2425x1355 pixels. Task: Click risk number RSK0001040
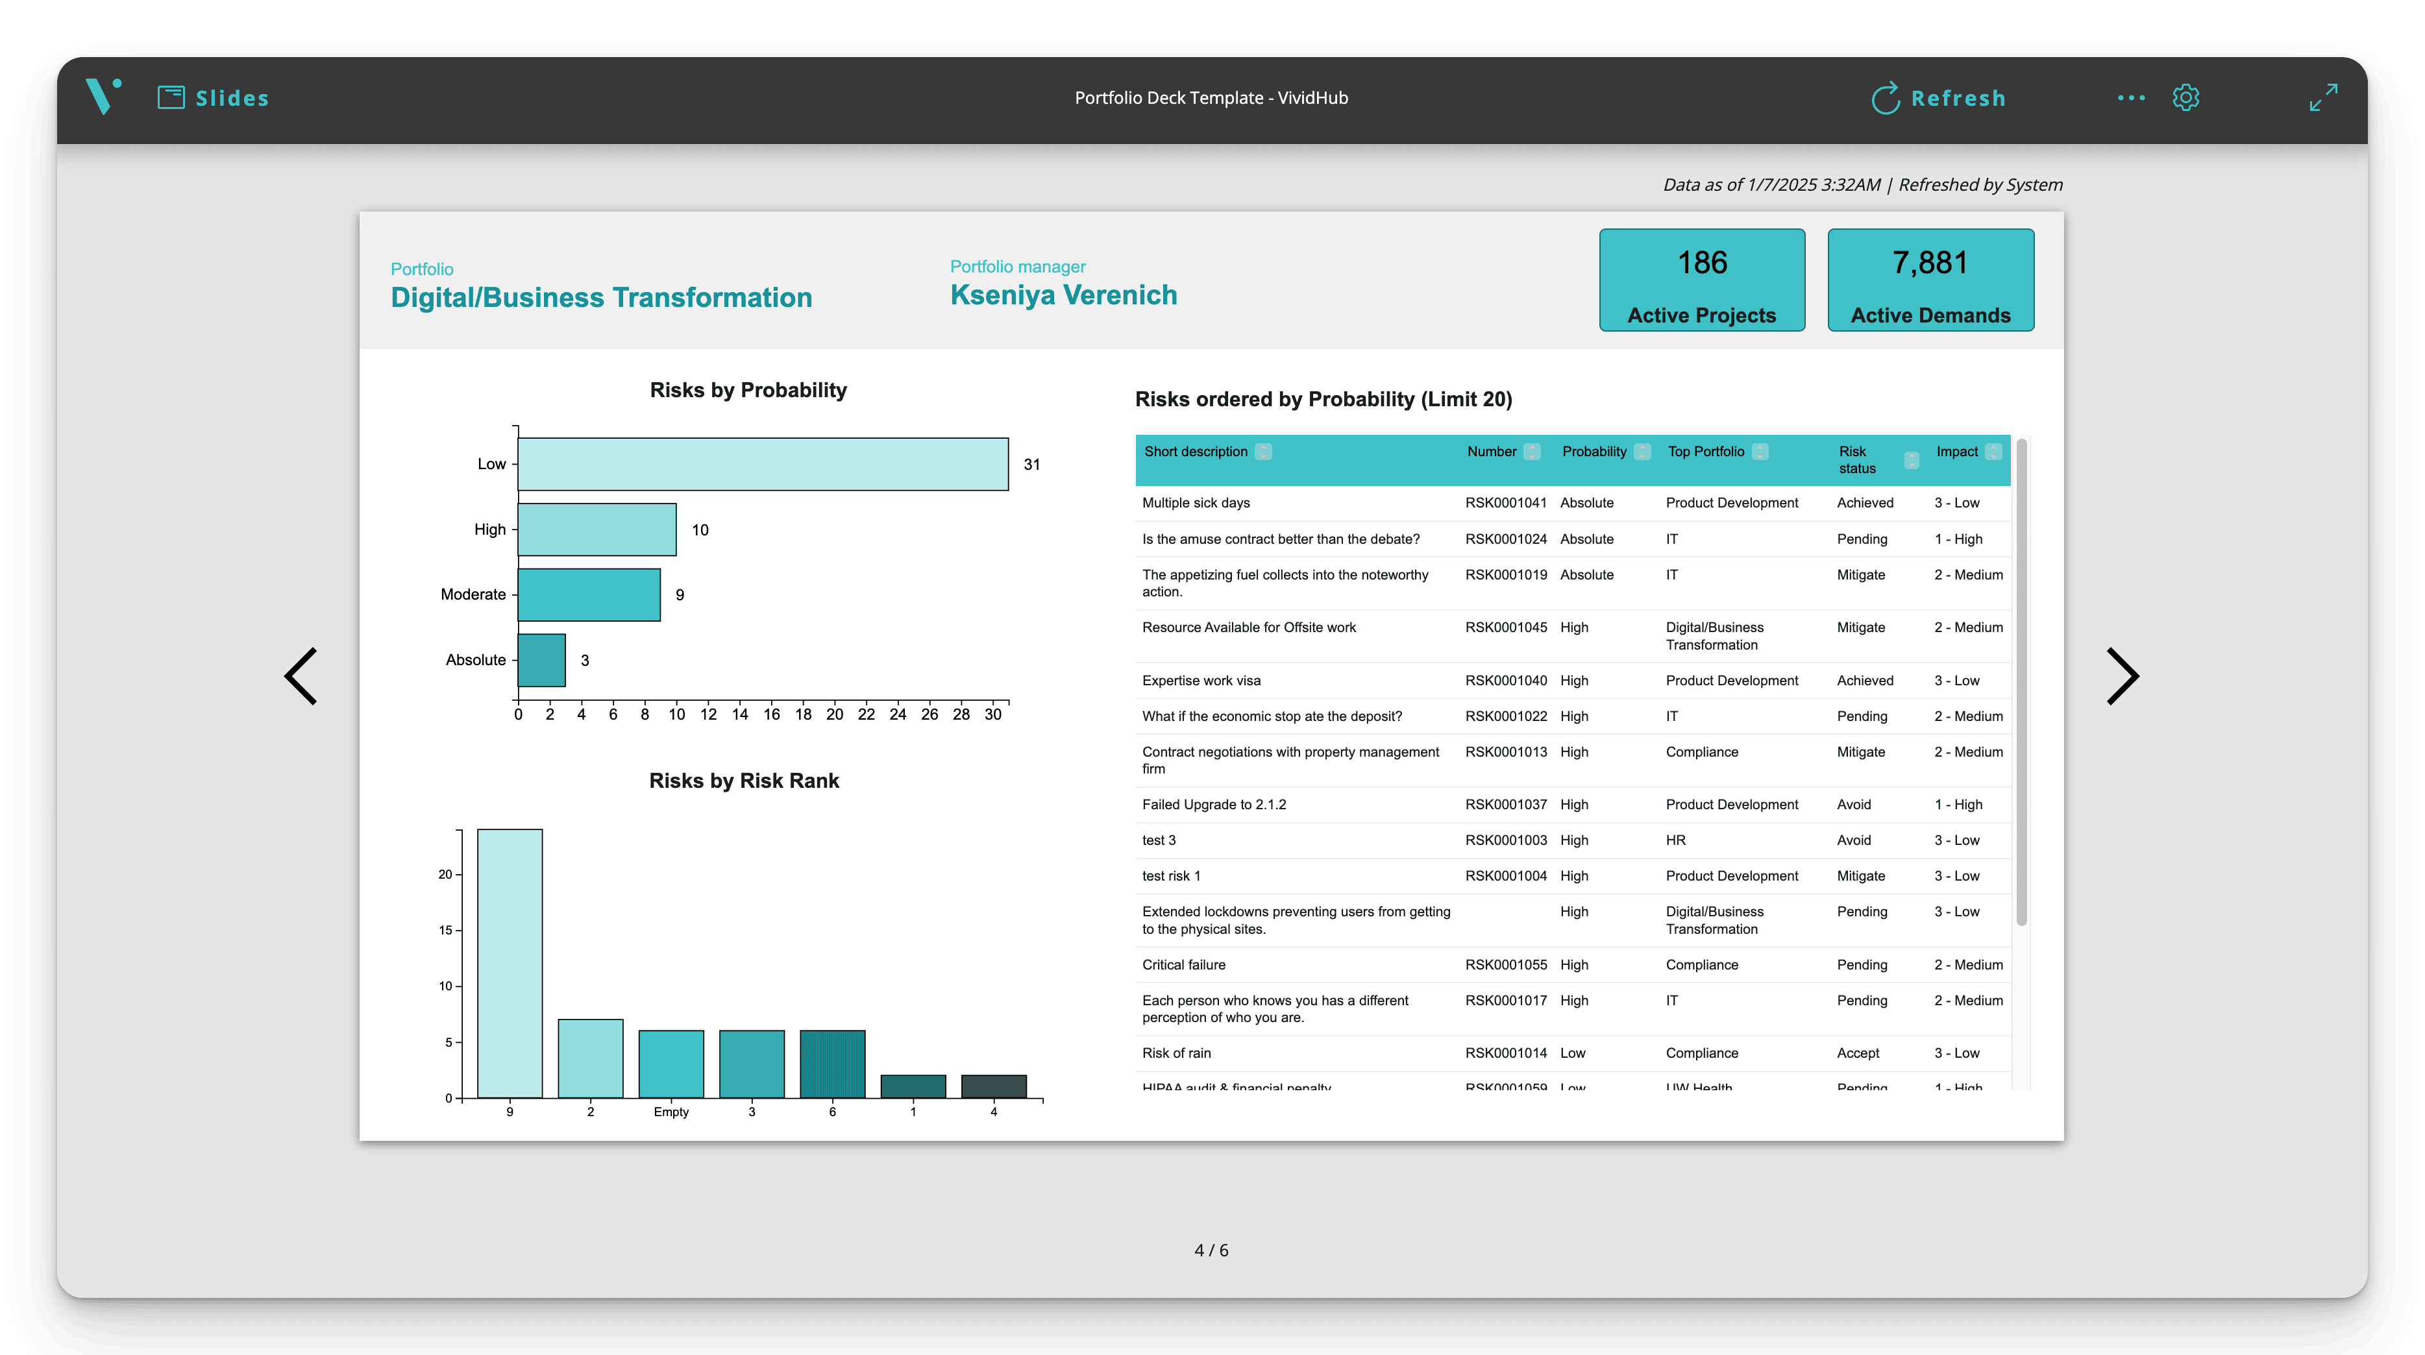click(1506, 680)
